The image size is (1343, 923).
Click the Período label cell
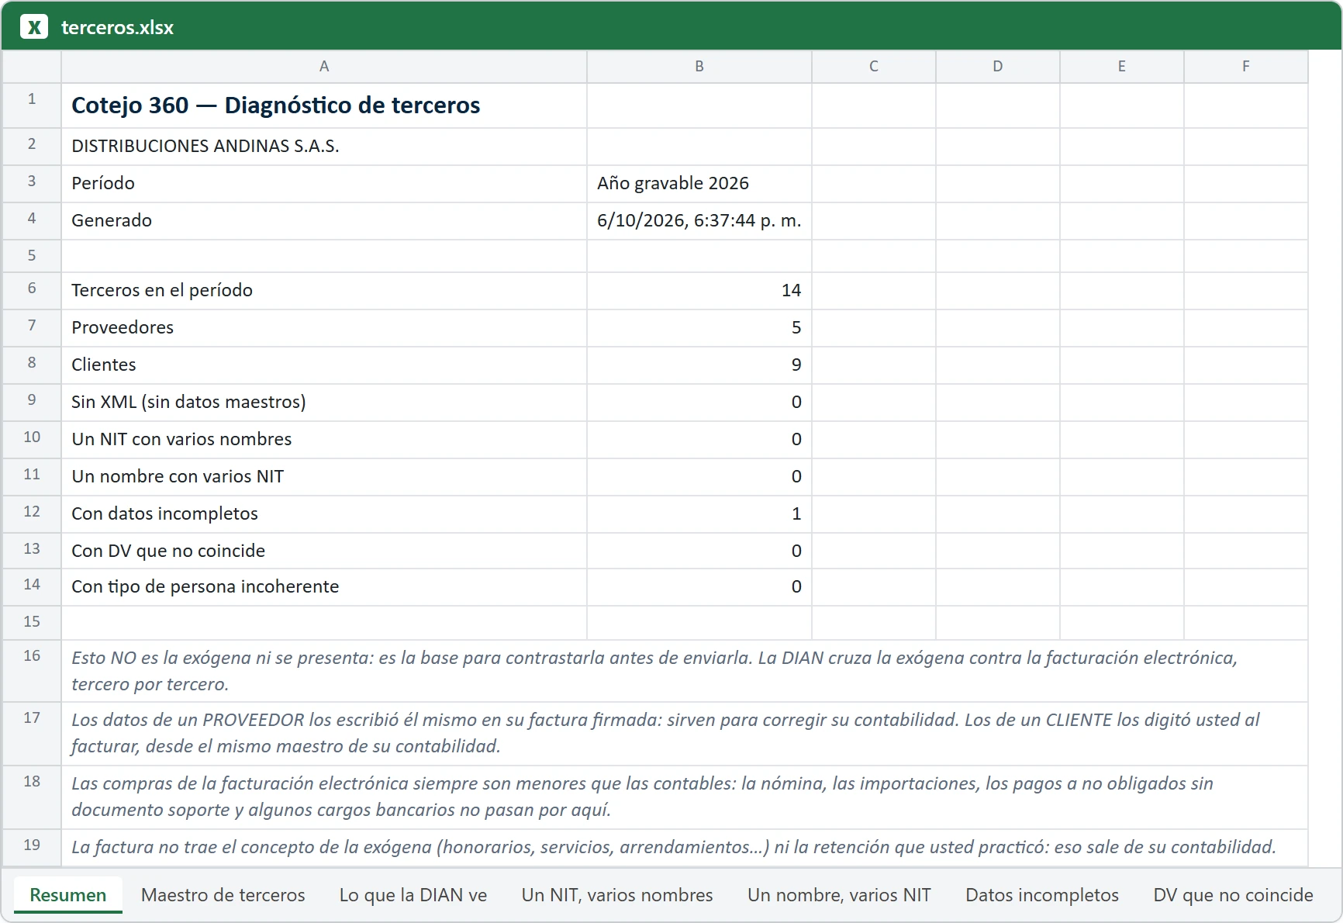324,184
